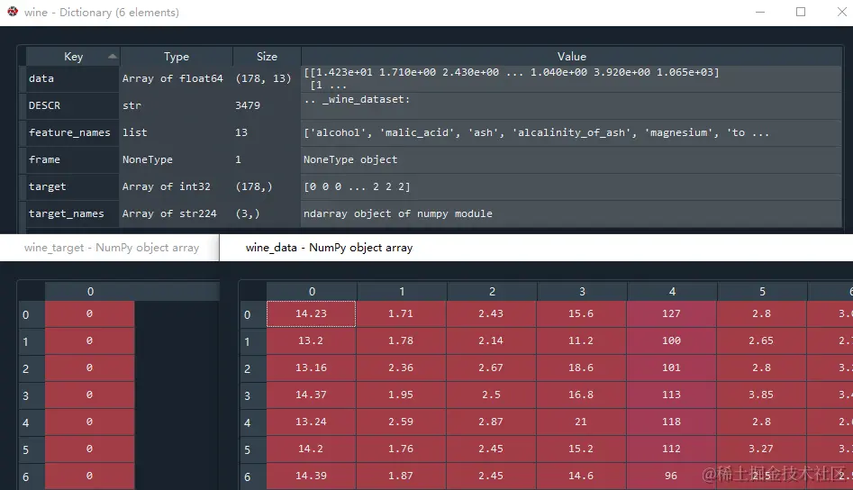Maximize the wine Dictionary window
This screenshot has width=853, height=490.
801,12
